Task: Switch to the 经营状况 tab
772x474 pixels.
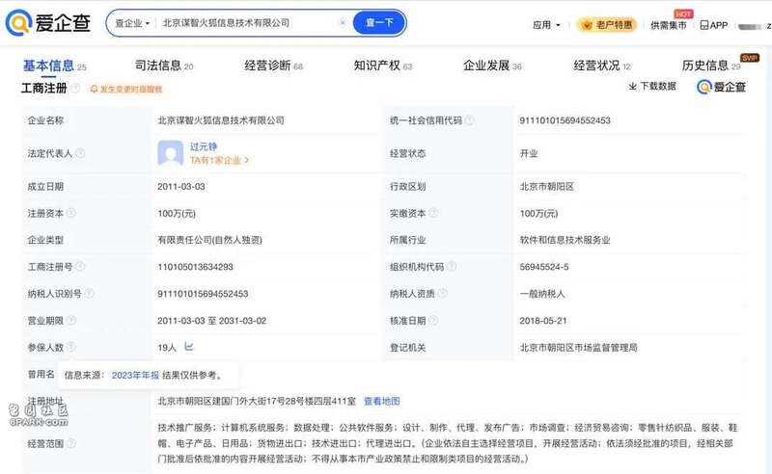Action: (x=602, y=66)
